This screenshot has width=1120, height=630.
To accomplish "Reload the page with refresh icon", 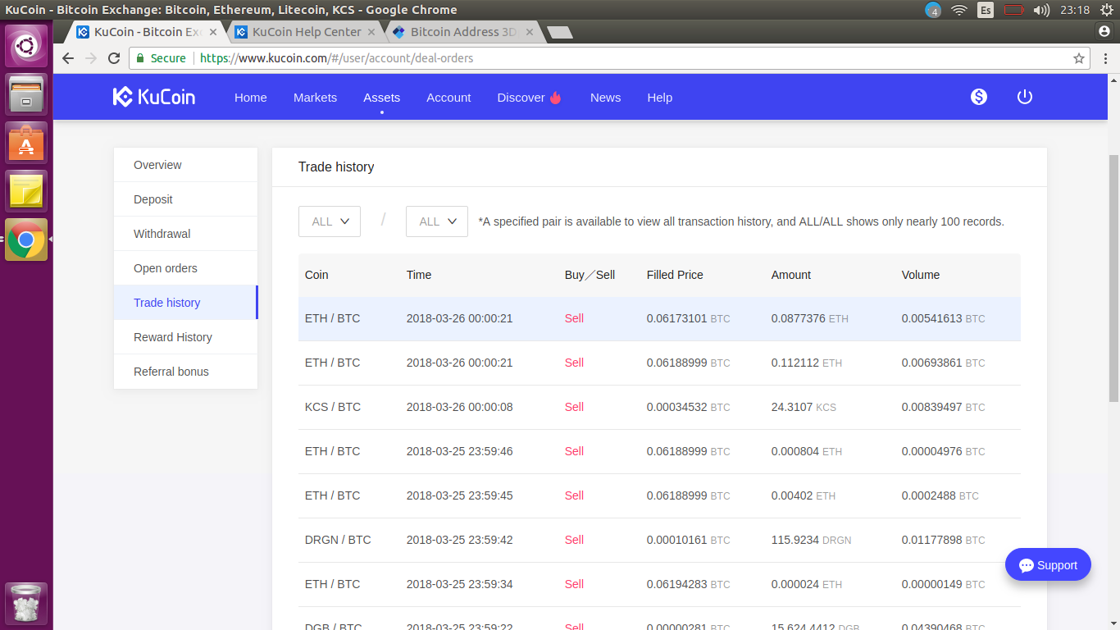I will (114, 58).
